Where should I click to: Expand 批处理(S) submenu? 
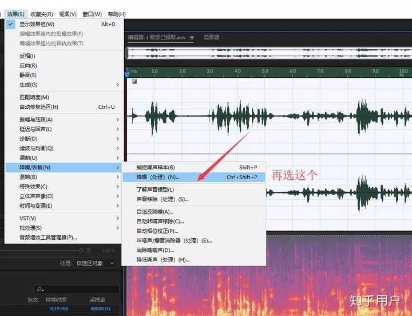click(x=64, y=228)
